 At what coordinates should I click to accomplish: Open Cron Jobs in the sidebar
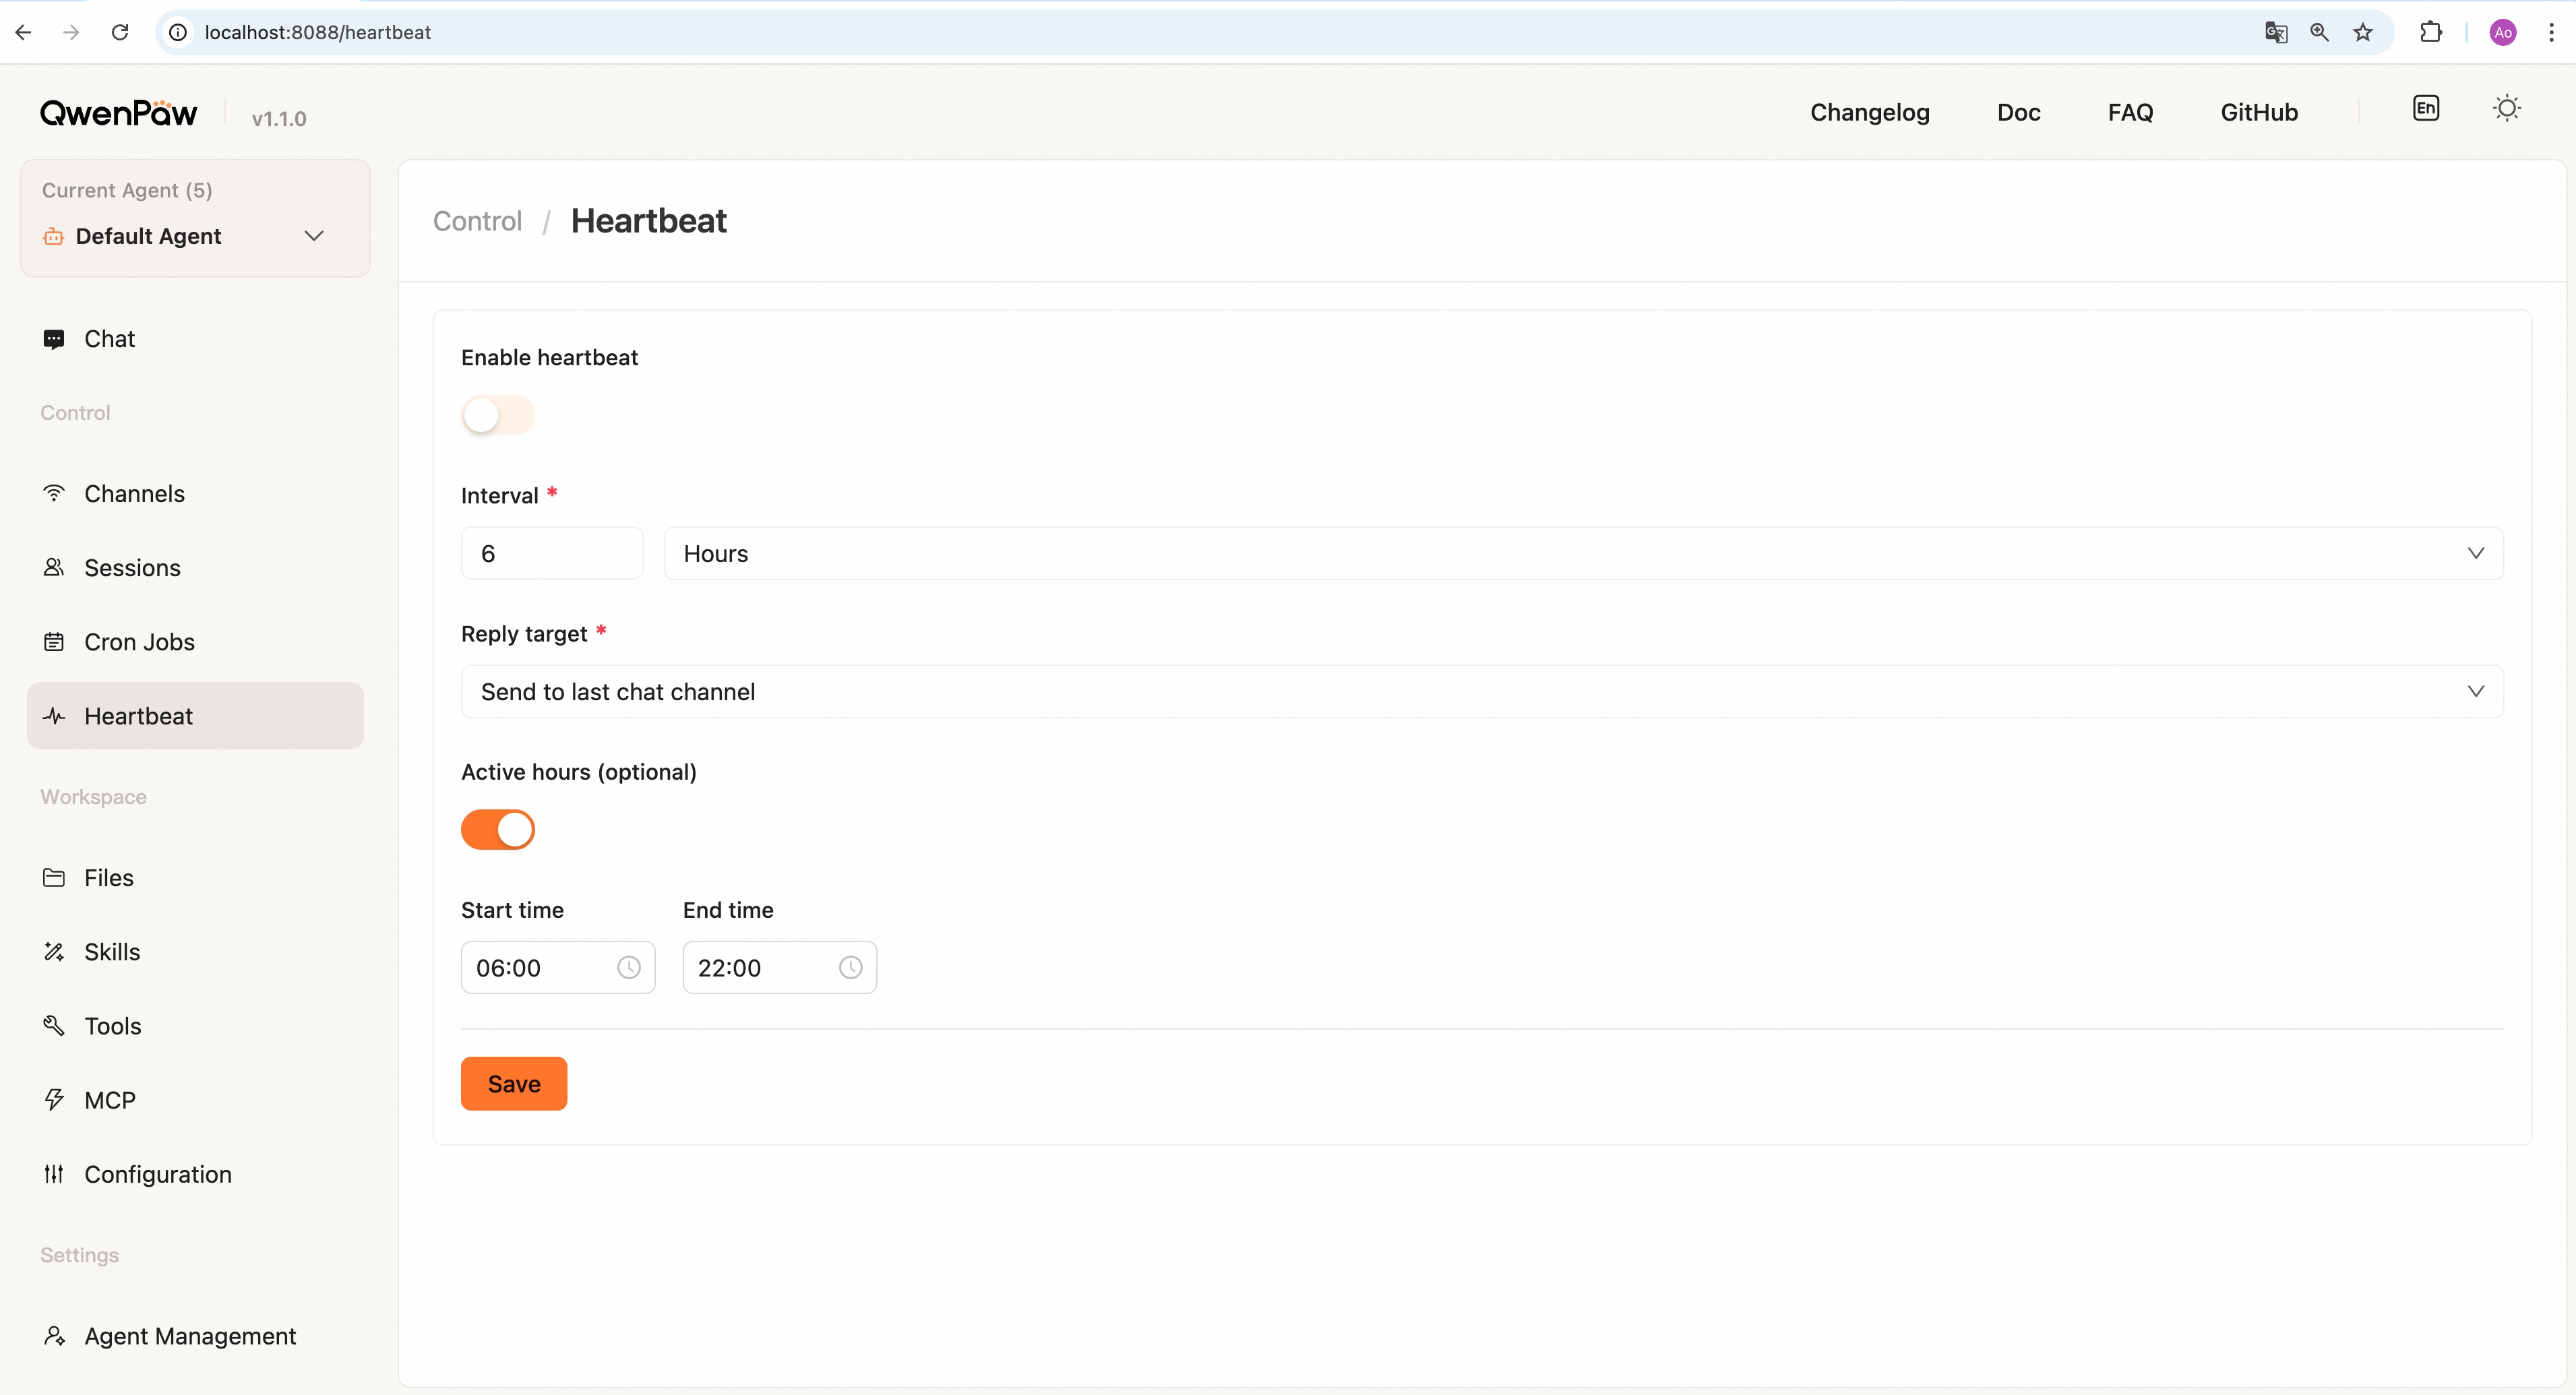pyautogui.click(x=139, y=642)
